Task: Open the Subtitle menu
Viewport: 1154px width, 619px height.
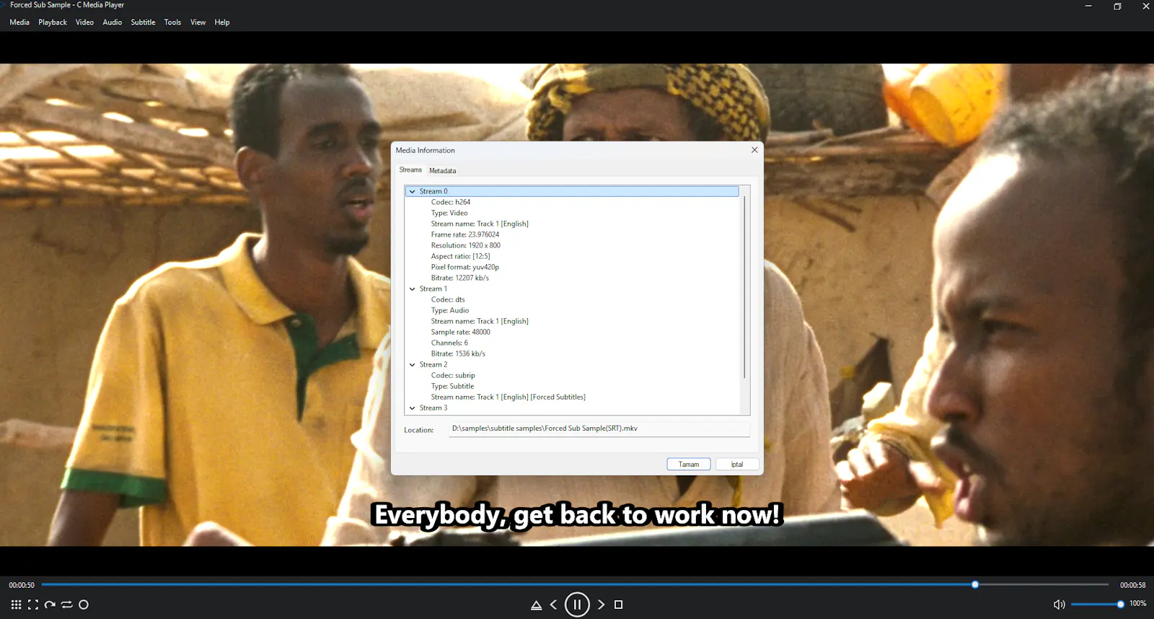Action: click(x=143, y=22)
